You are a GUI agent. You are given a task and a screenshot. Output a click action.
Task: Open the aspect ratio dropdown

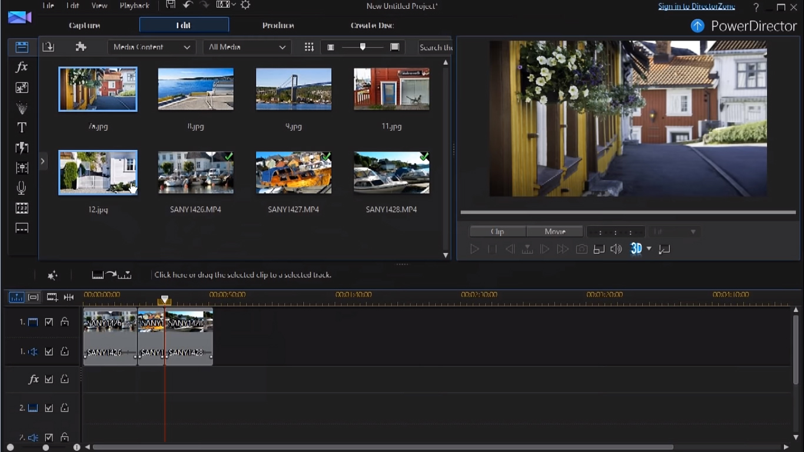[226, 5]
